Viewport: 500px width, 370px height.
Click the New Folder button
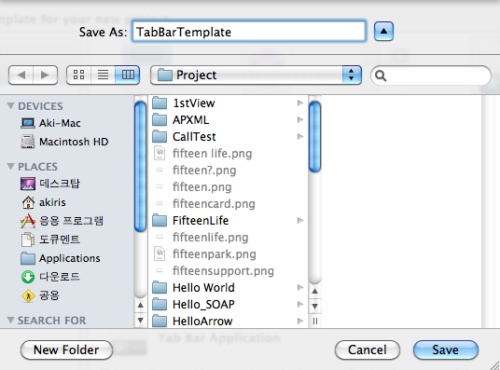pos(66,349)
